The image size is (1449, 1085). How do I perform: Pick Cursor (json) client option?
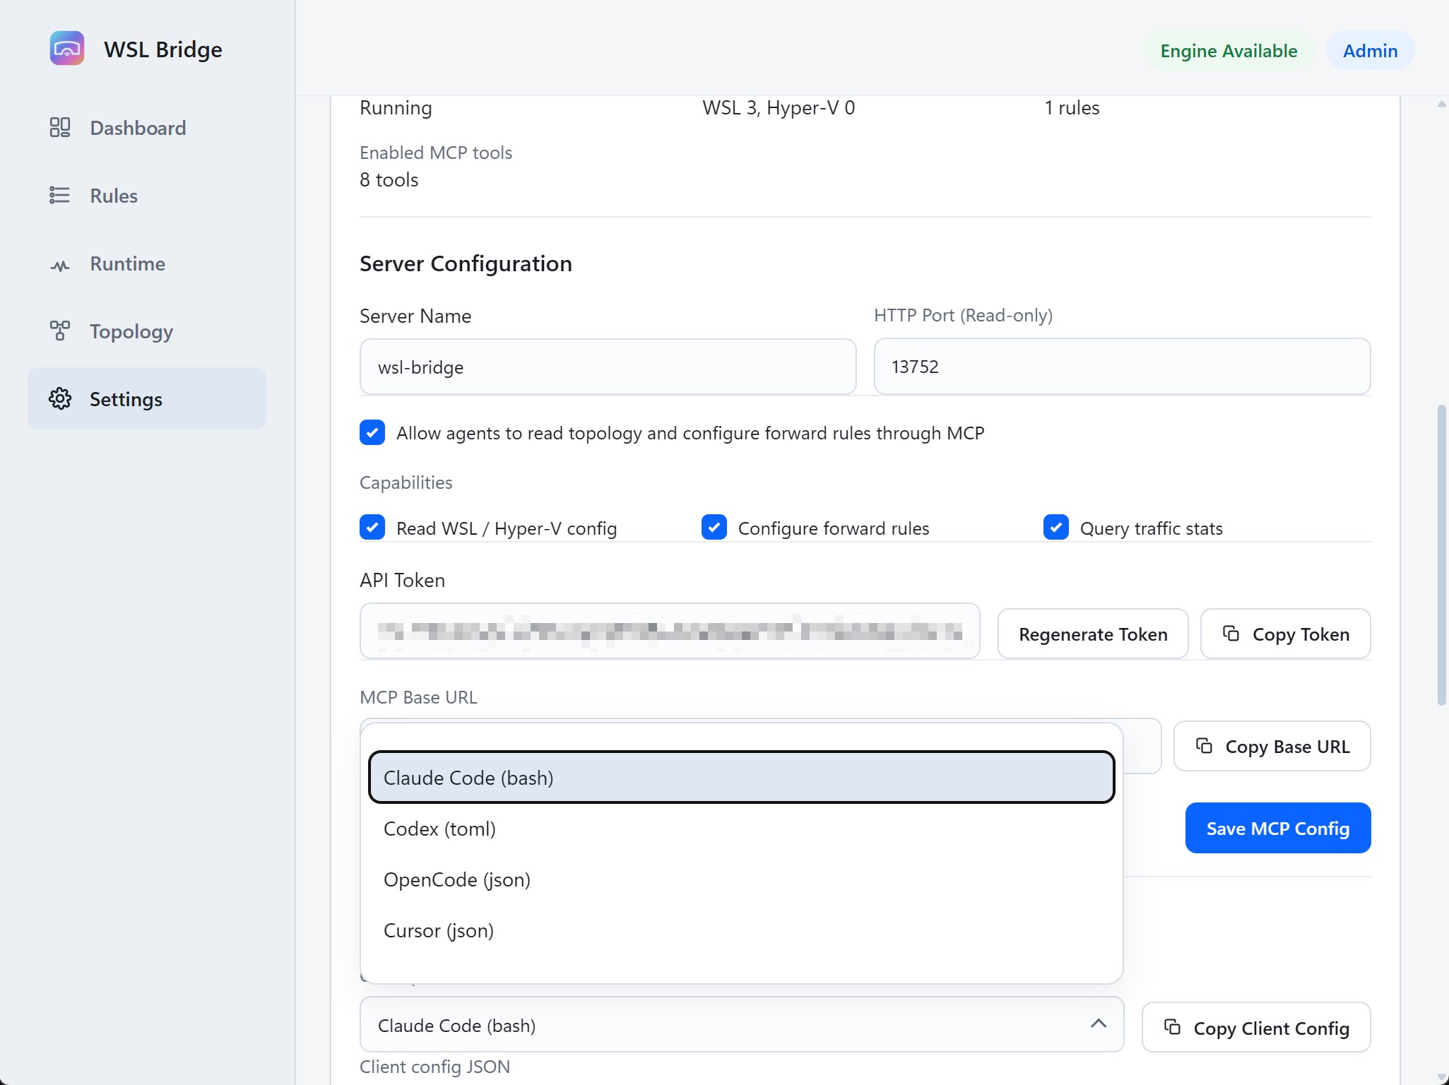[742, 930]
